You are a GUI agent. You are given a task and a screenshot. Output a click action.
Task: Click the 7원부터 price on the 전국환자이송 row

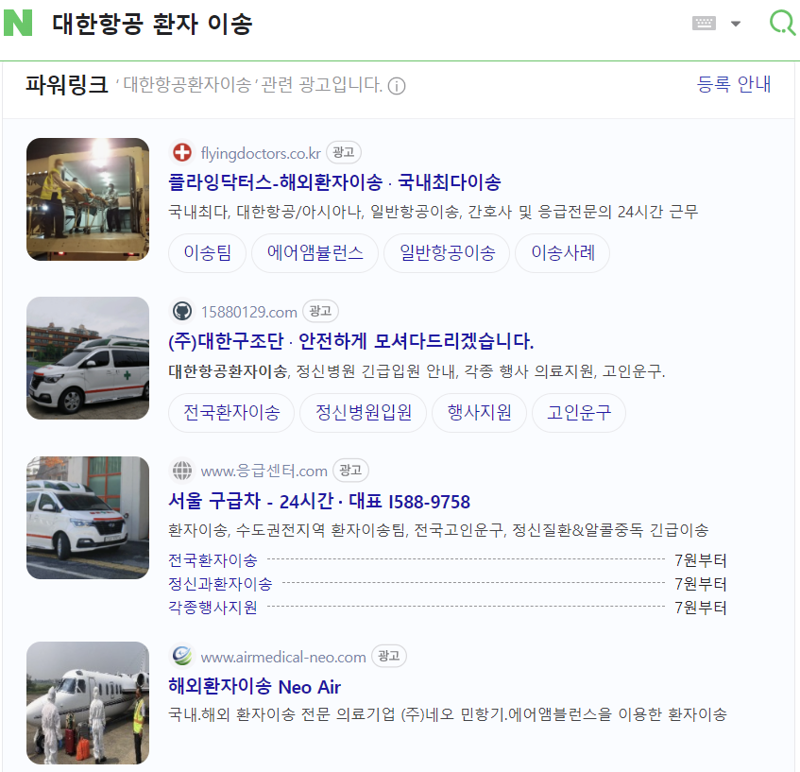[701, 560]
